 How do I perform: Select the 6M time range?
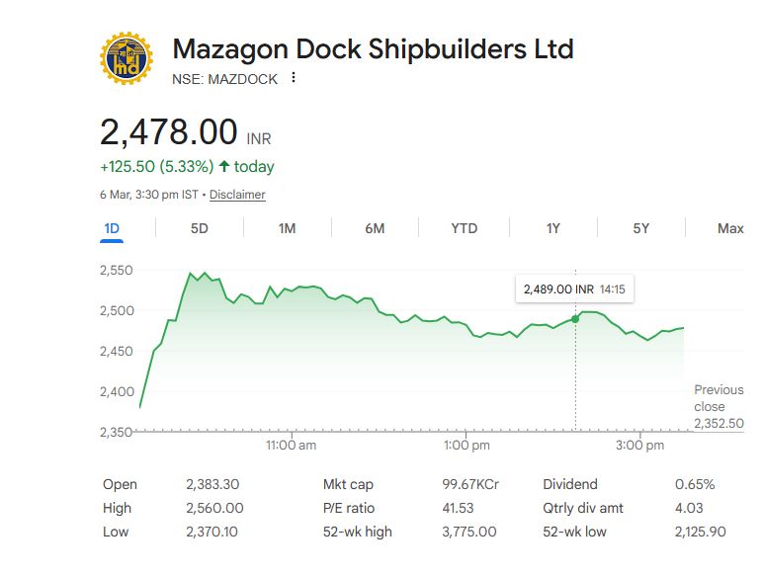pyautogui.click(x=375, y=228)
